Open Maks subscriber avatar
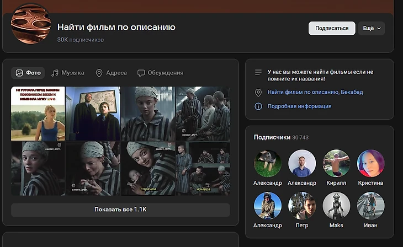This screenshot has width=403, height=247. [336, 206]
